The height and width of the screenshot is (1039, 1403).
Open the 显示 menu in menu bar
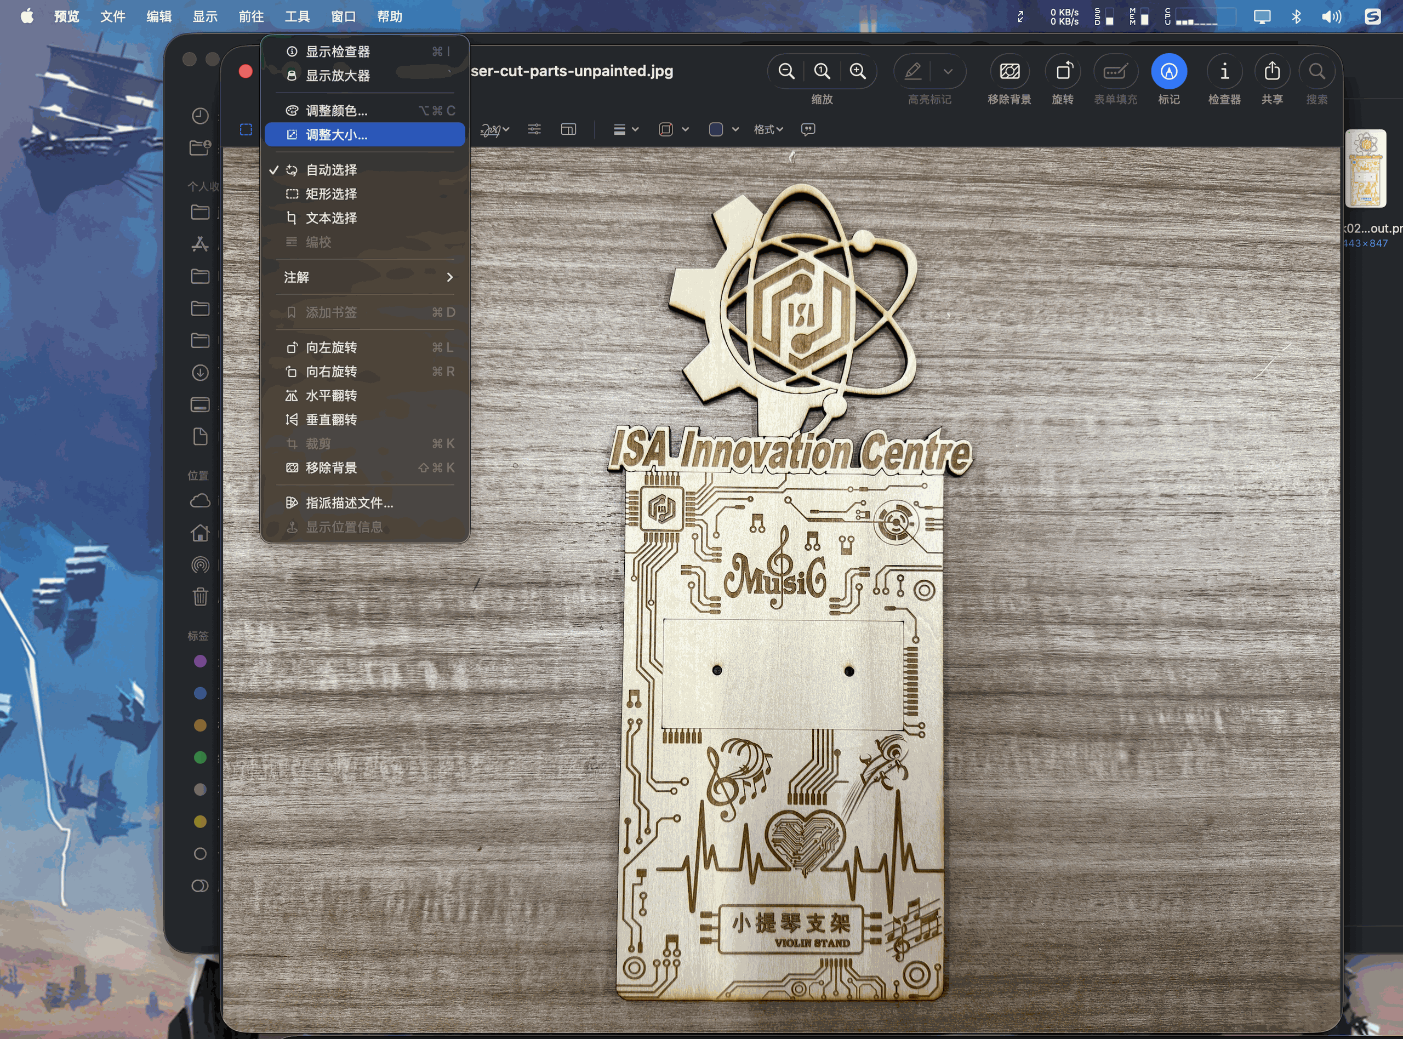click(205, 16)
